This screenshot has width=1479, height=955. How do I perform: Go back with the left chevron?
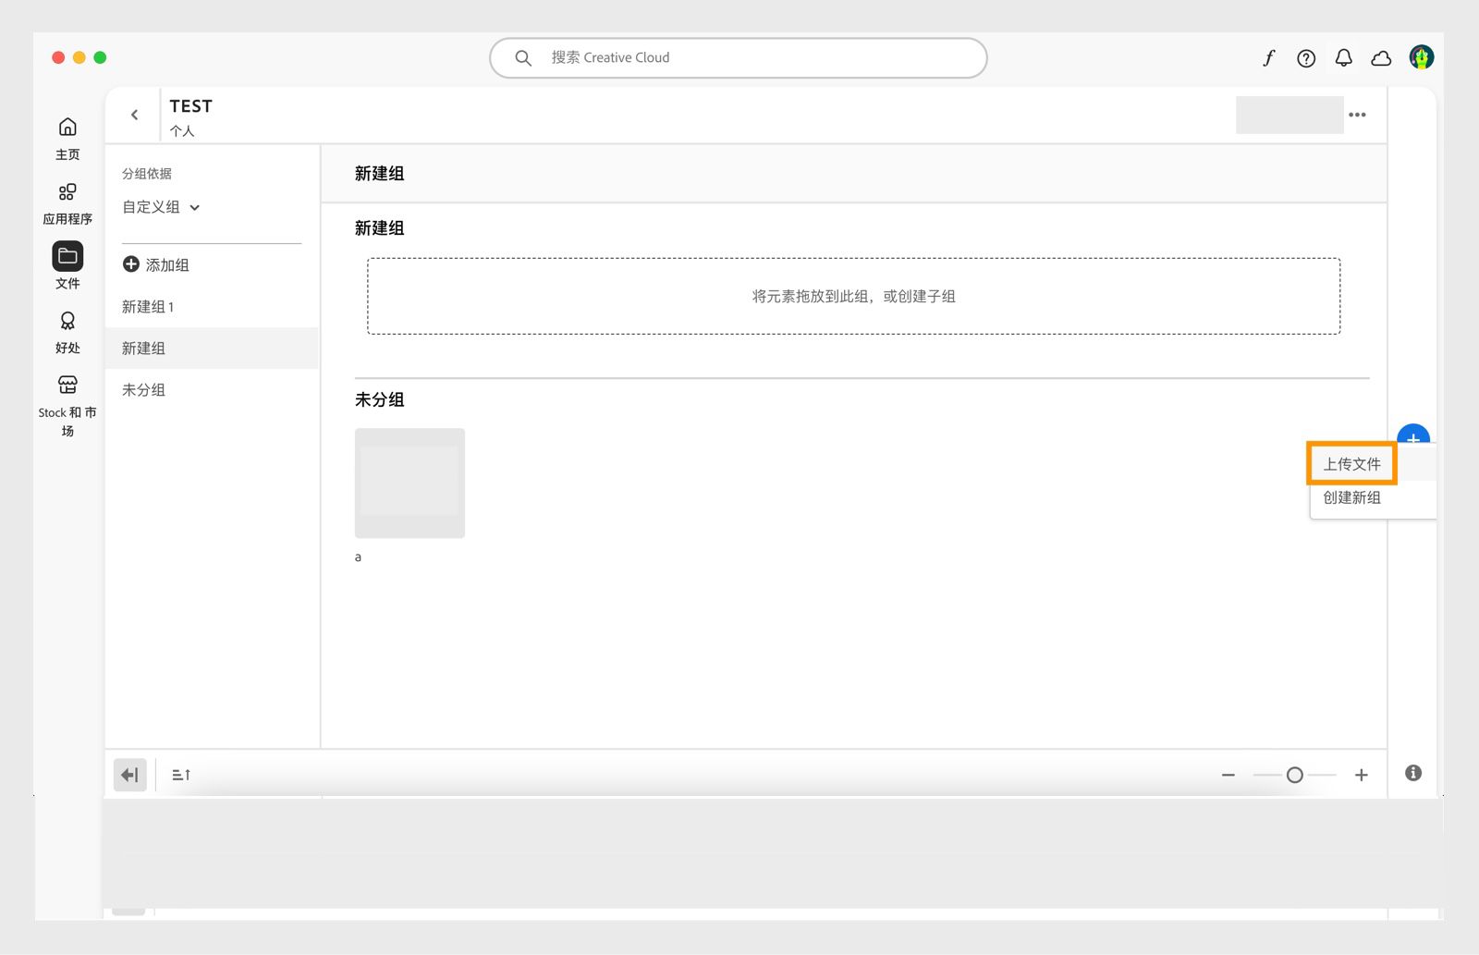tap(135, 115)
